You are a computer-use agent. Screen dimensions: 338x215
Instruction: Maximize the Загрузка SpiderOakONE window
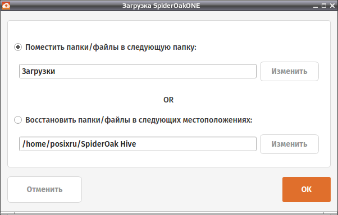[324, 6]
